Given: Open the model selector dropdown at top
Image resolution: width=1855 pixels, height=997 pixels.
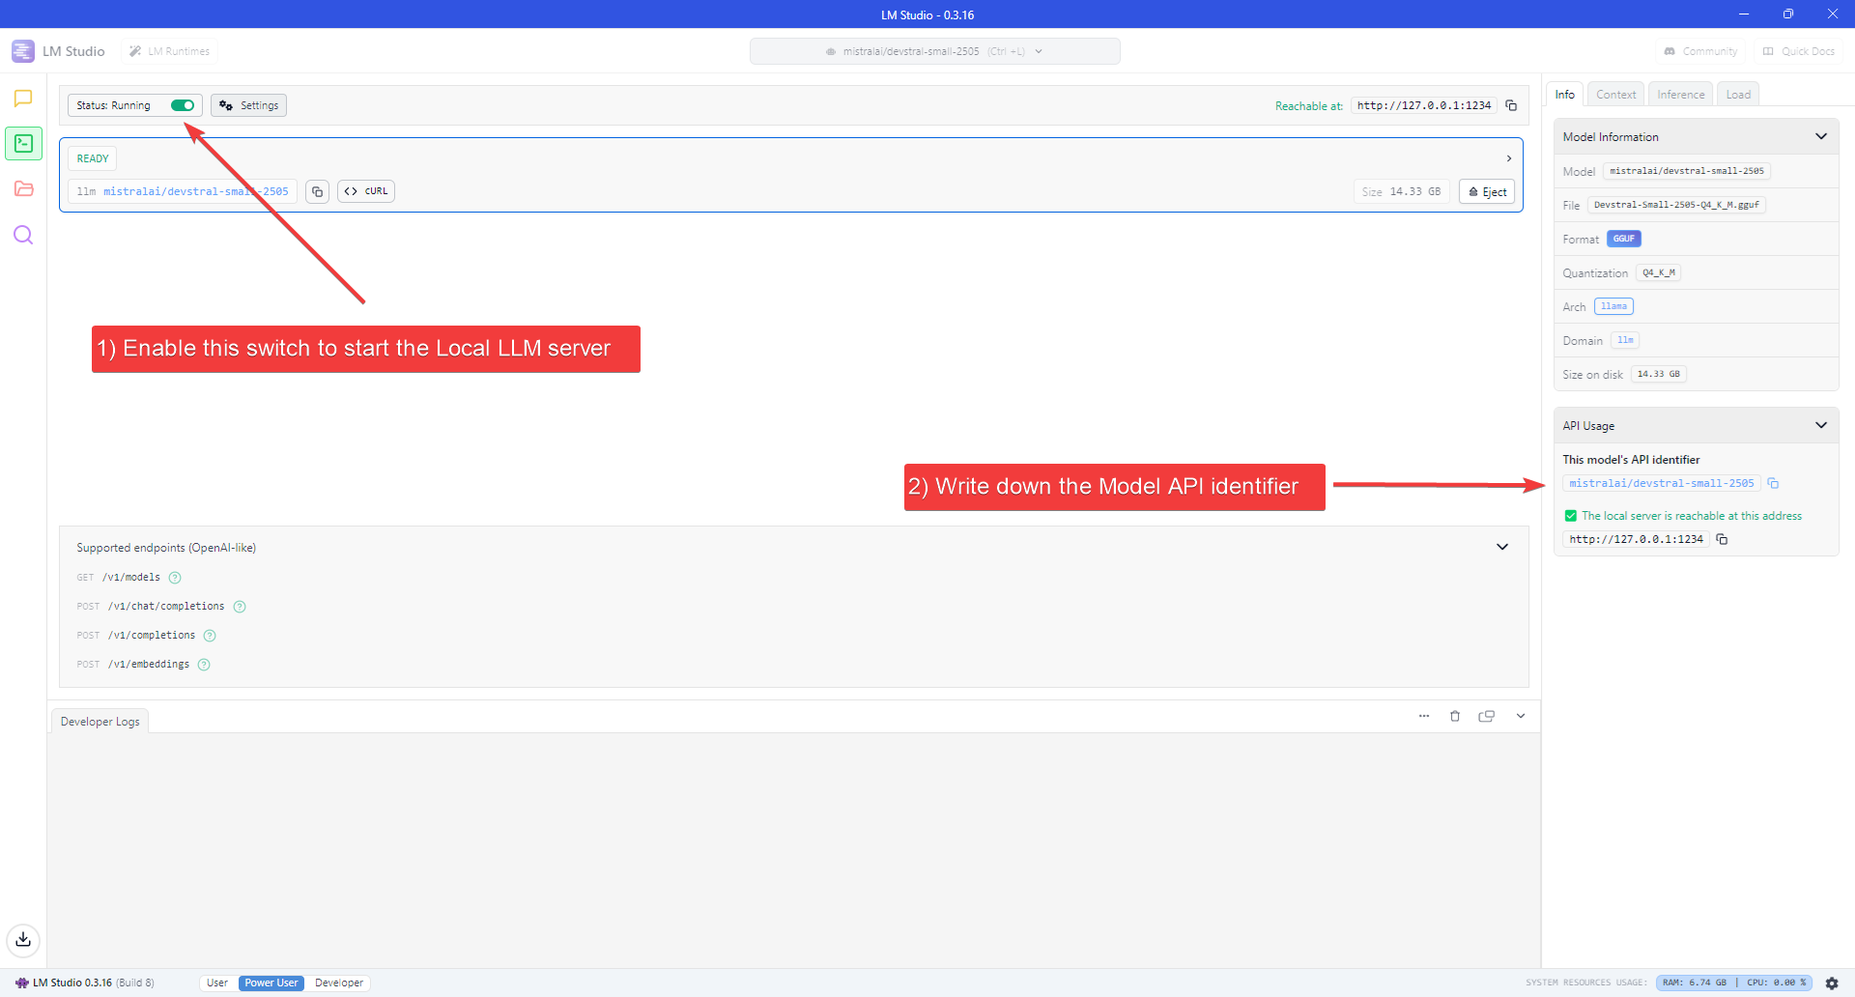Looking at the screenshot, I should (934, 51).
